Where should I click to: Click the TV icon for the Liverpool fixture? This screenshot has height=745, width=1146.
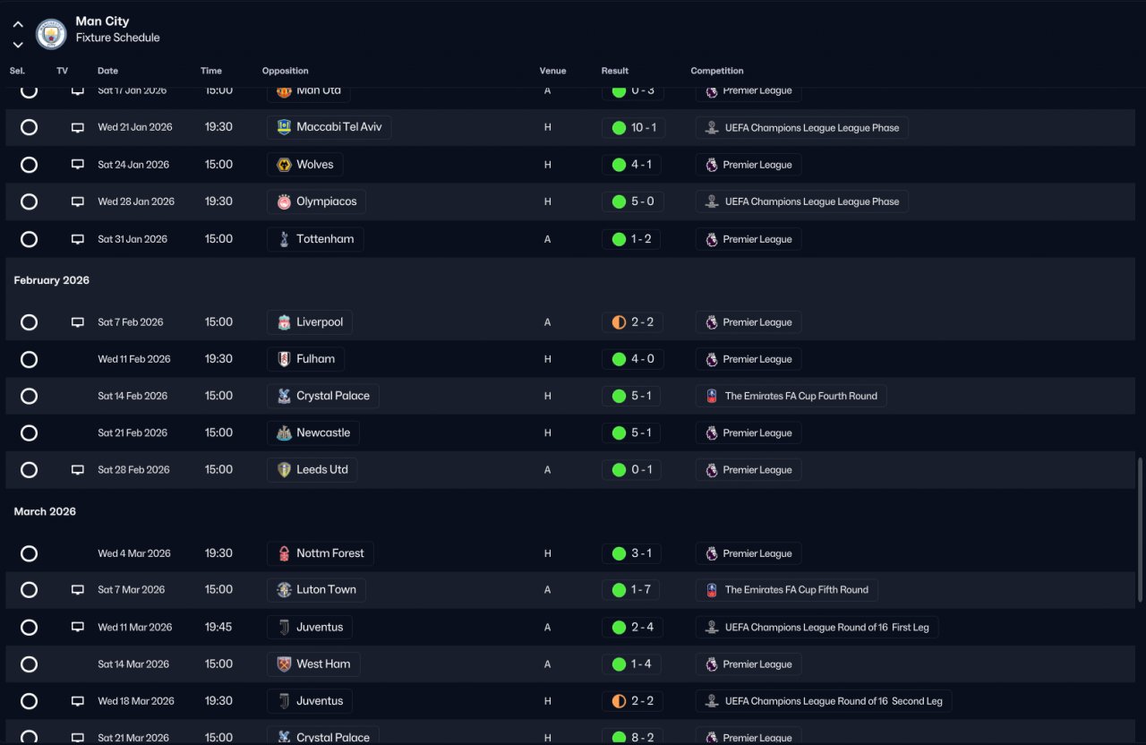click(78, 322)
